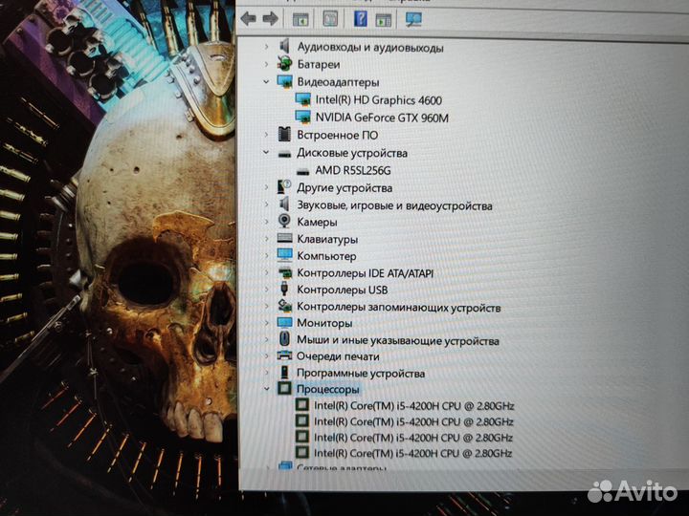The width and height of the screenshot is (689, 516).
Task: Expand Звуковые, игровые и видеоустройства node
Action: pos(266,204)
